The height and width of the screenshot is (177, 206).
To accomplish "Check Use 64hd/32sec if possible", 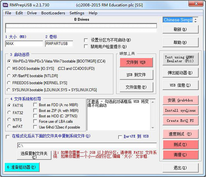I will [x=35, y=127].
